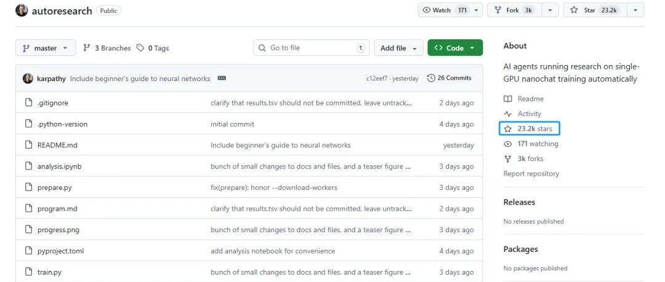665x282 pixels.
Task: Open the README.md file
Action: [57, 145]
